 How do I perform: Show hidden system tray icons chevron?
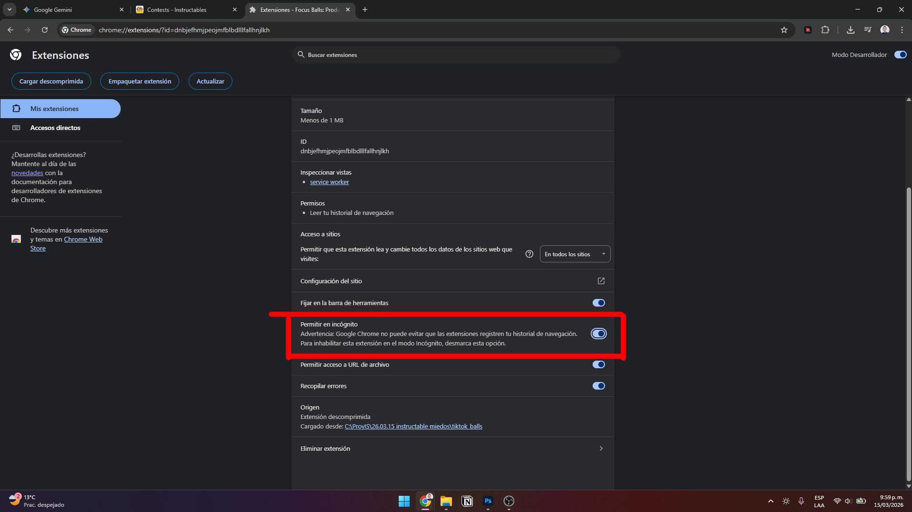[x=771, y=501]
